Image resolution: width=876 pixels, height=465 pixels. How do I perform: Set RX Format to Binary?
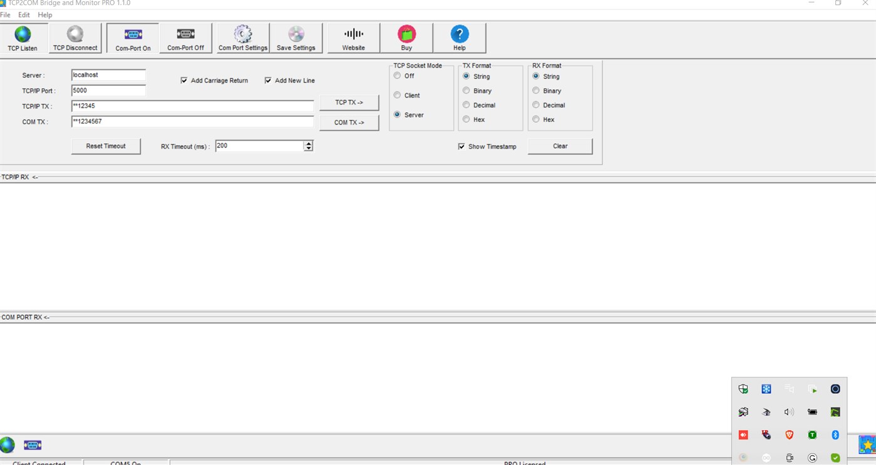pos(536,91)
